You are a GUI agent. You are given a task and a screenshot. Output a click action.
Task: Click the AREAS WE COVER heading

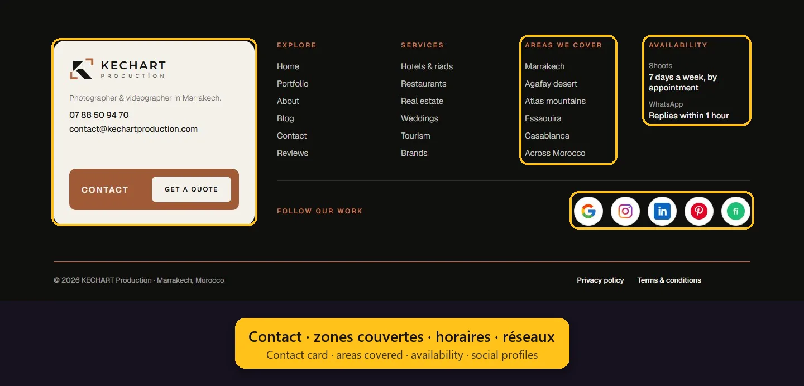click(563, 45)
